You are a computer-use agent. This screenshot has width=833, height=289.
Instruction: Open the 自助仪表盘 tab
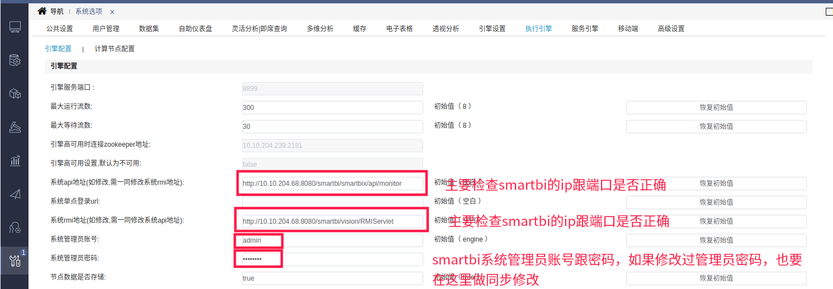click(x=195, y=28)
